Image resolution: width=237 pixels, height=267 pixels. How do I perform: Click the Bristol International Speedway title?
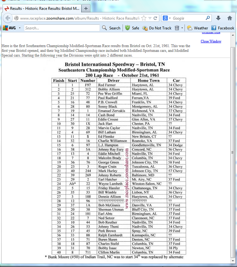tap(115, 64)
